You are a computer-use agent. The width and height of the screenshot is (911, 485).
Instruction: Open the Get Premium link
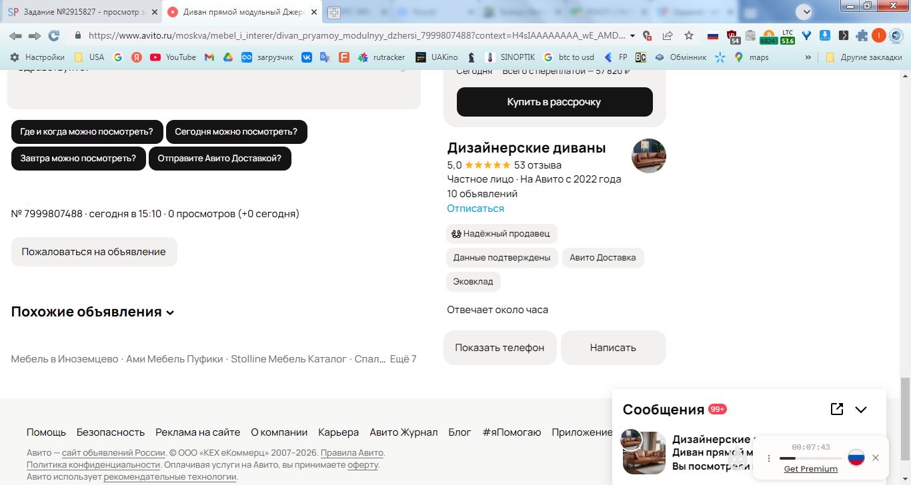(811, 469)
